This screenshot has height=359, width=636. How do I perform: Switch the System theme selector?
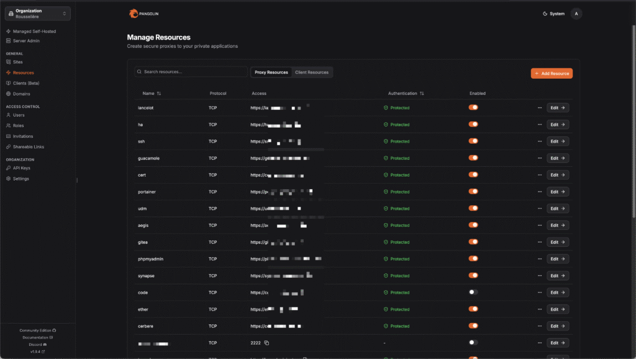point(553,14)
